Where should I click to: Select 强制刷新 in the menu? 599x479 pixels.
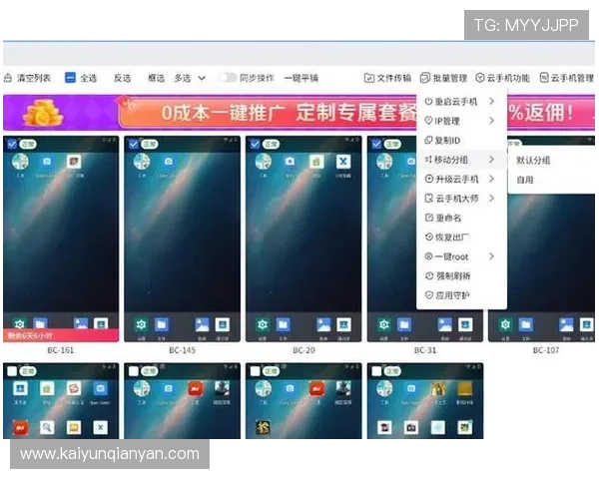pos(461,275)
